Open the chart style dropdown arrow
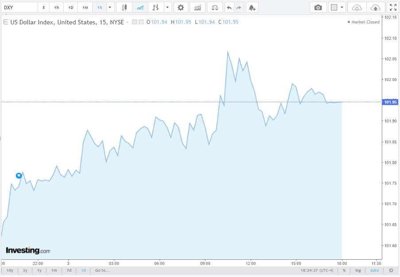Viewport: 400px width, 277px height. 167,7
